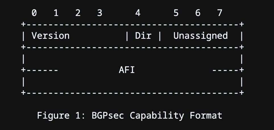
Task: Click bit number 3 in header
Action: (x=99, y=13)
